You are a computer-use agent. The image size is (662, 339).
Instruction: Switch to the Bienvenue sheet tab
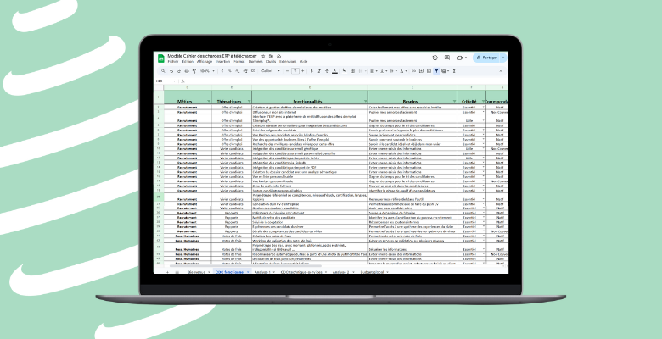[194, 273]
